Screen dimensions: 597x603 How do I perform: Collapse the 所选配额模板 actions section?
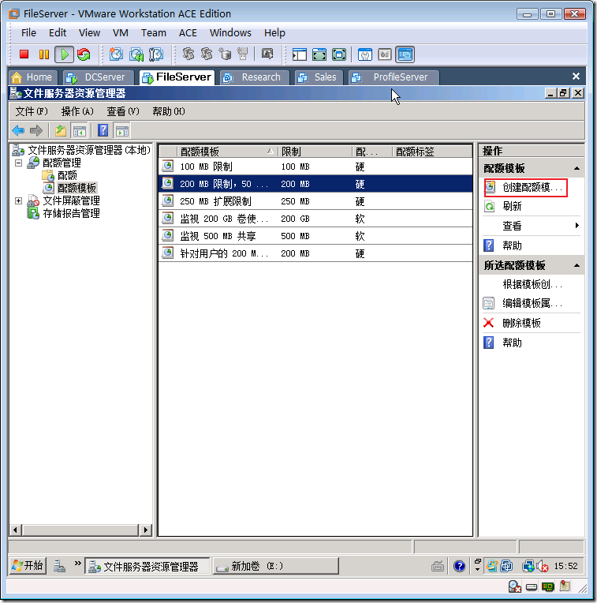(x=576, y=265)
